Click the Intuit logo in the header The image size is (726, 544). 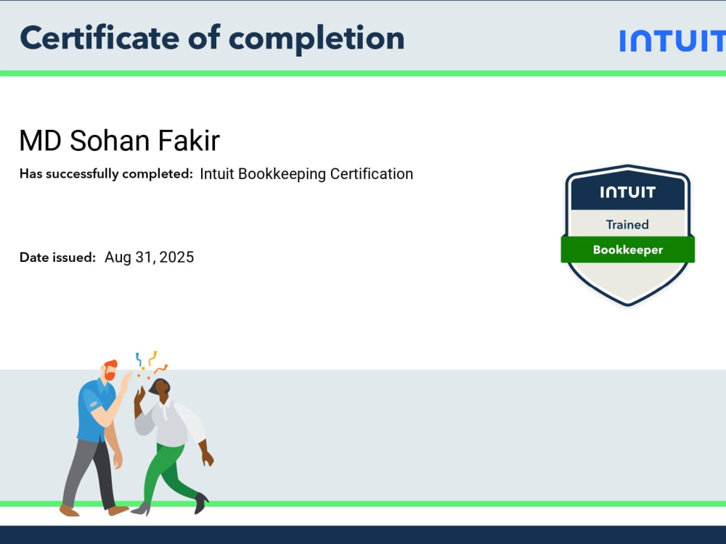(x=673, y=41)
